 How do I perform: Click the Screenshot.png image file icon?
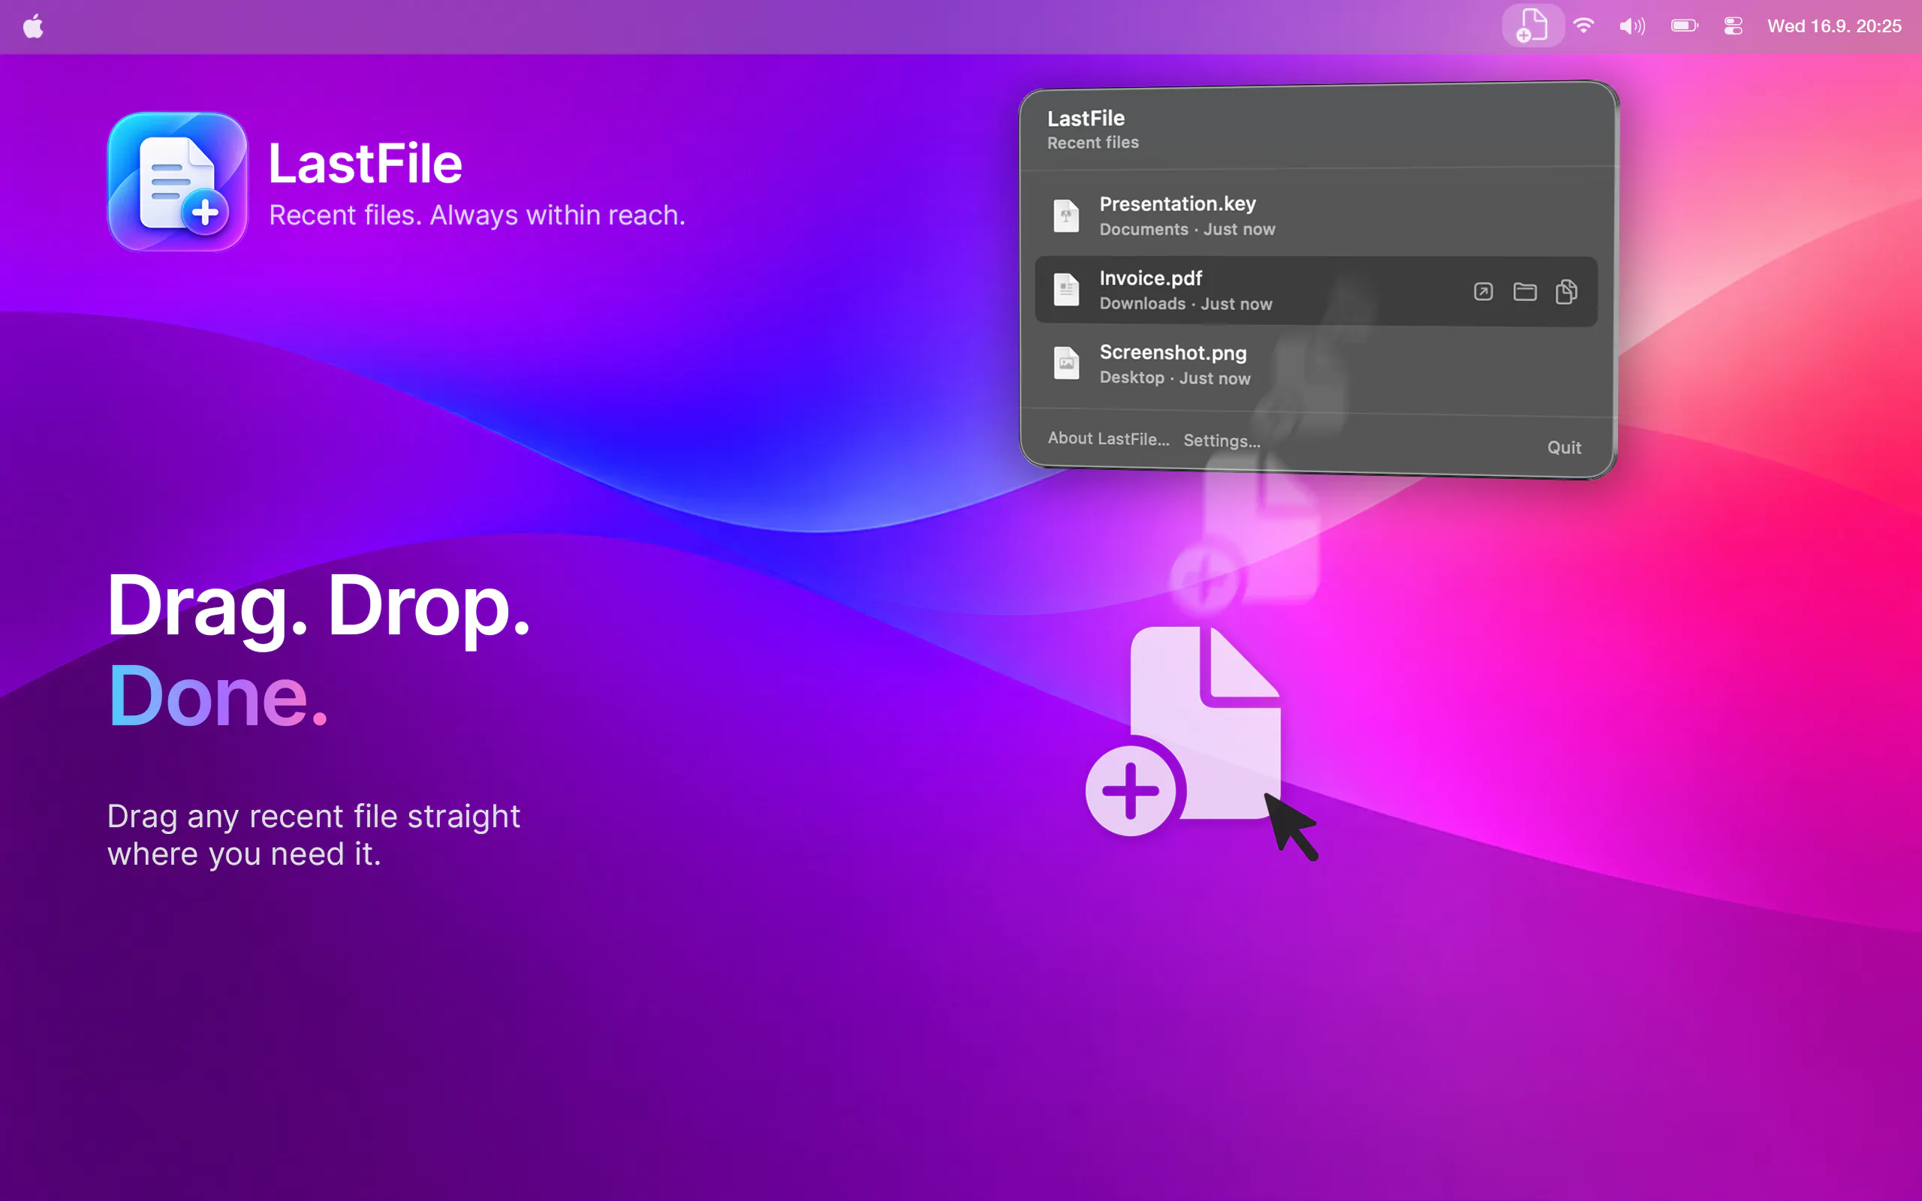[1066, 363]
